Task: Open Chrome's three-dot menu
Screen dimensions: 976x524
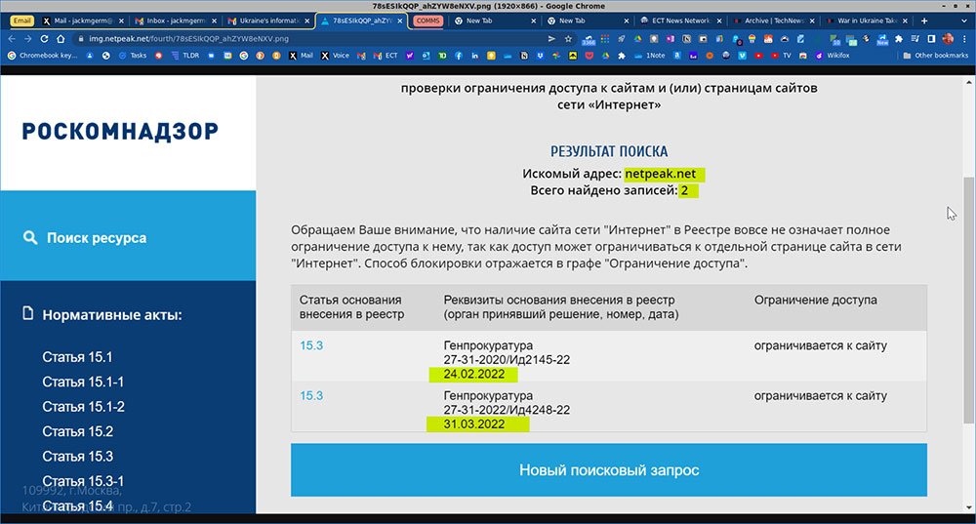Action: (964, 39)
